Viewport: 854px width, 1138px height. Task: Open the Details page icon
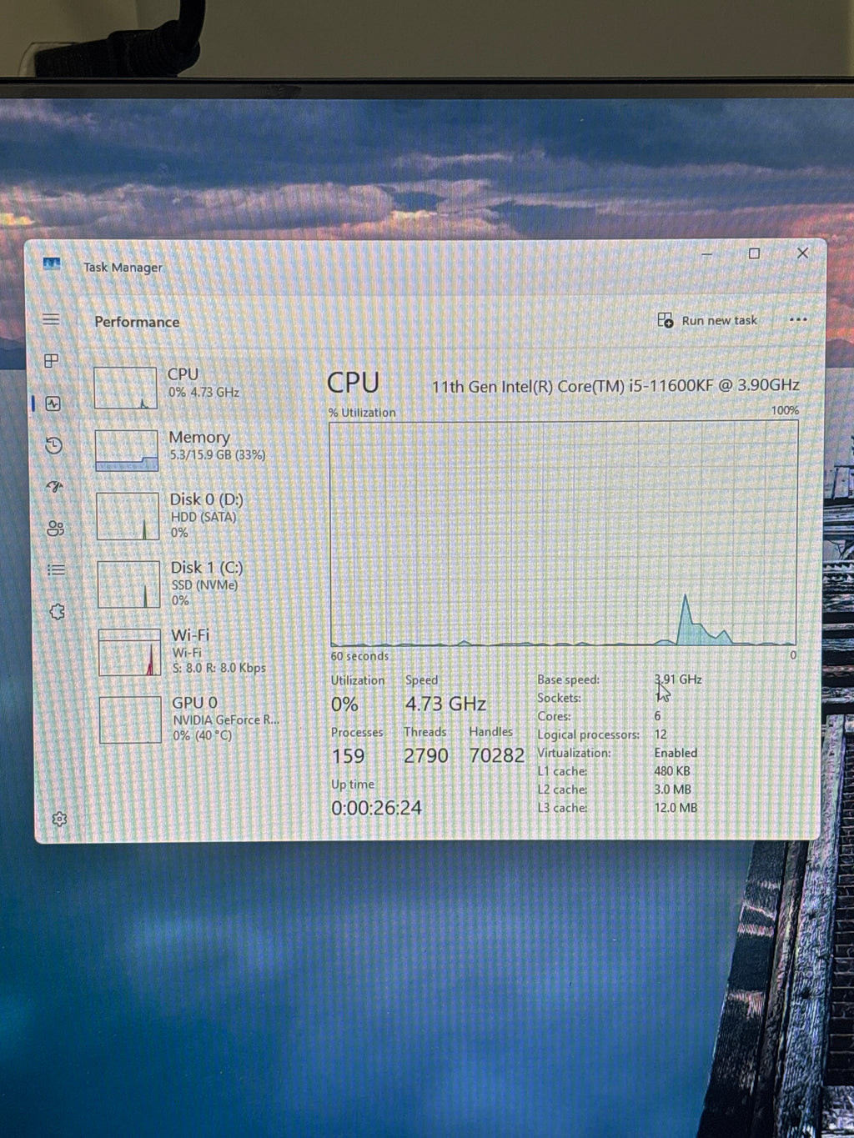[56, 569]
